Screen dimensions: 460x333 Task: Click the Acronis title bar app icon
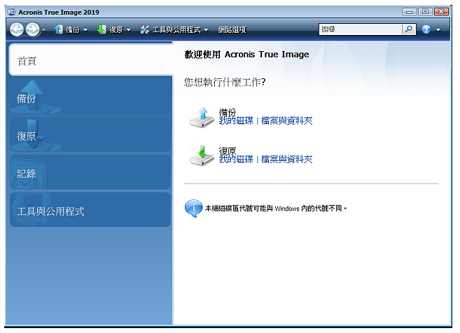11,12
